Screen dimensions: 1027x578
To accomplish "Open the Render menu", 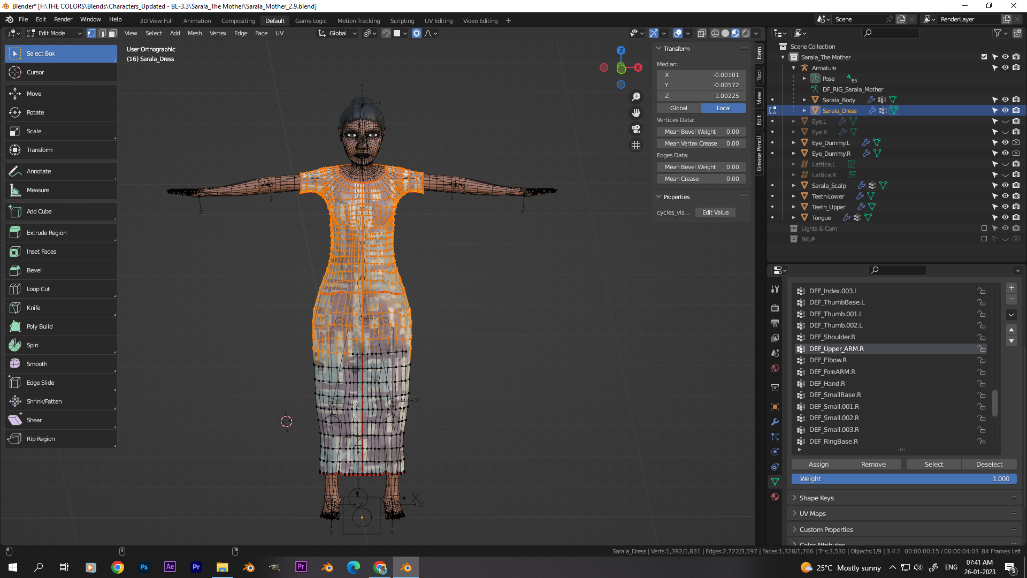I will [x=63, y=19].
